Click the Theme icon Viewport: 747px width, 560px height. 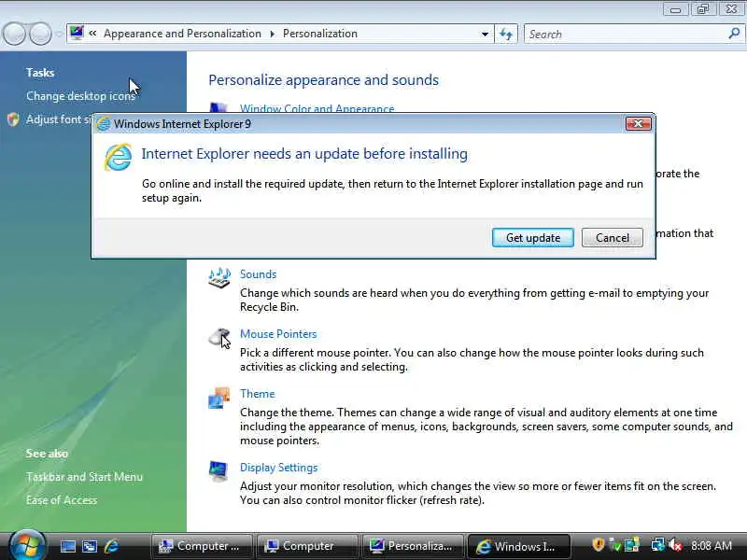coord(219,398)
